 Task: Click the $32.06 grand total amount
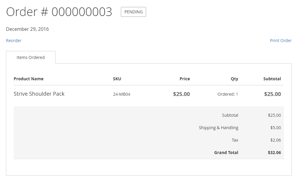click(x=274, y=153)
